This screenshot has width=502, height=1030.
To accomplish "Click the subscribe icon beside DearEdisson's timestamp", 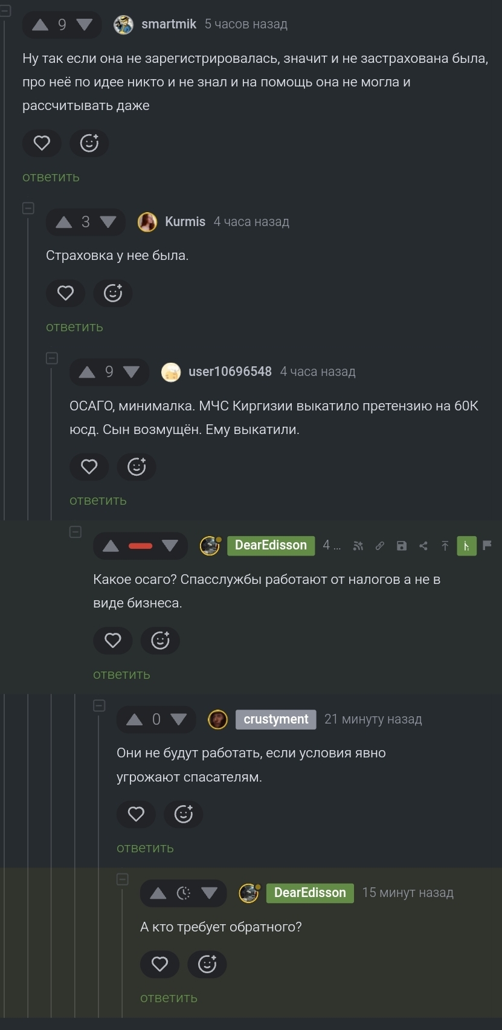I will [358, 546].
